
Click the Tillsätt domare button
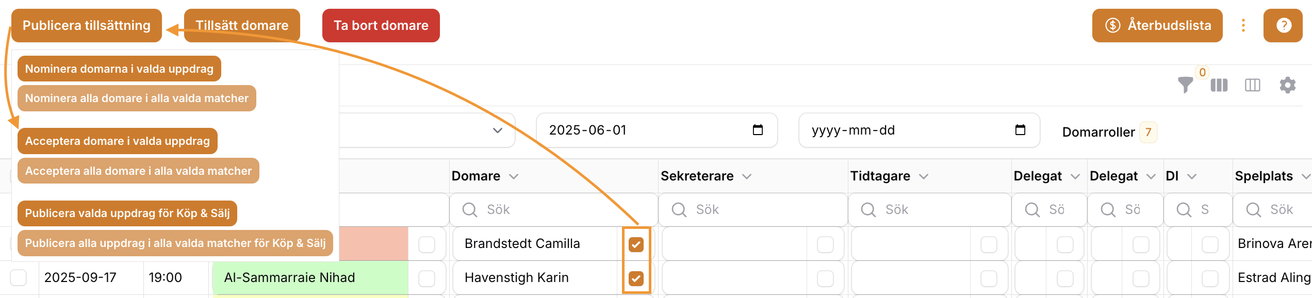pos(242,25)
